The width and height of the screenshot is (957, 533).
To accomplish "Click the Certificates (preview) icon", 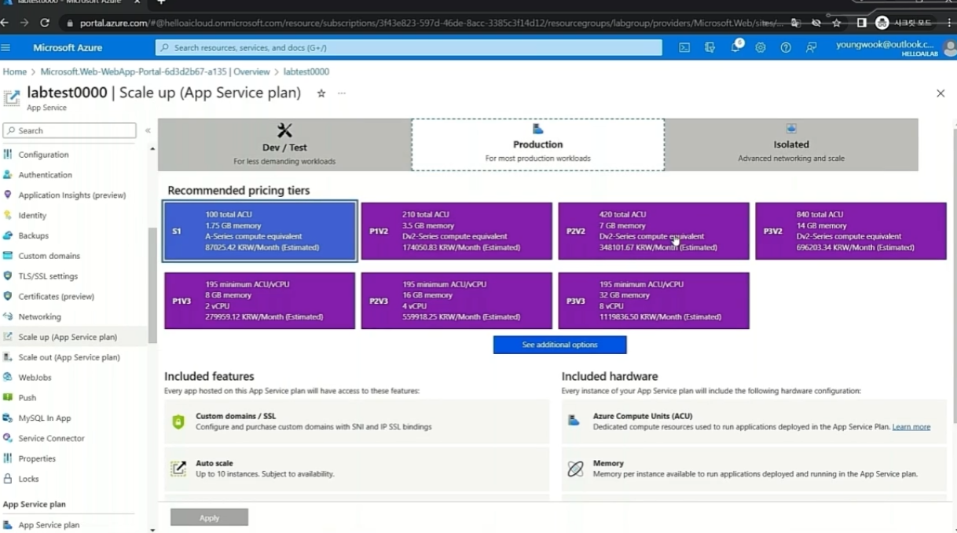I will (8, 296).
